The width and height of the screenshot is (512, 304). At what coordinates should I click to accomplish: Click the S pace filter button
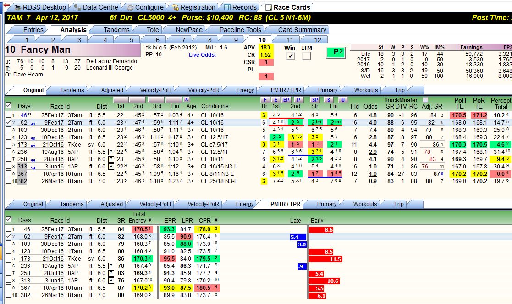pyautogui.click(x=328, y=100)
